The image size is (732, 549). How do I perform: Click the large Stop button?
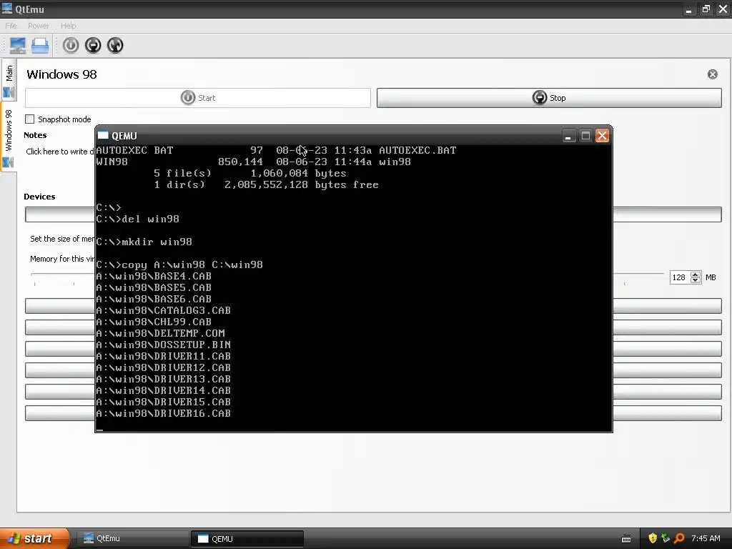pyautogui.click(x=549, y=98)
